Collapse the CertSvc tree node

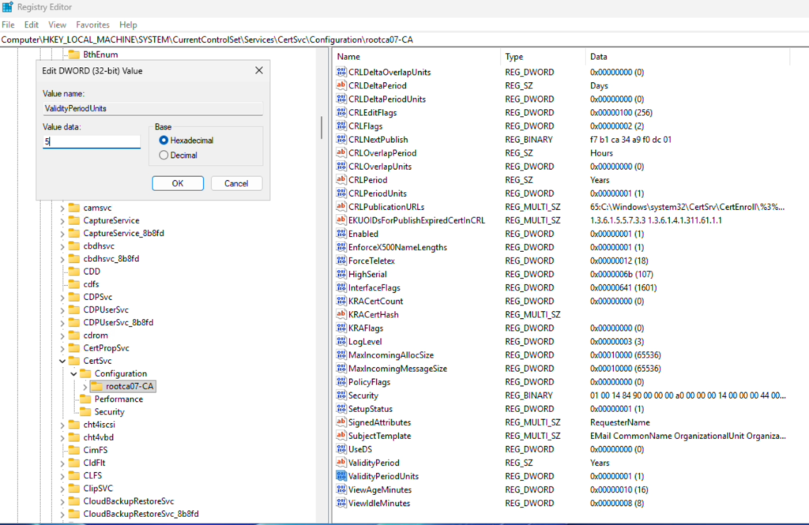tap(62, 361)
